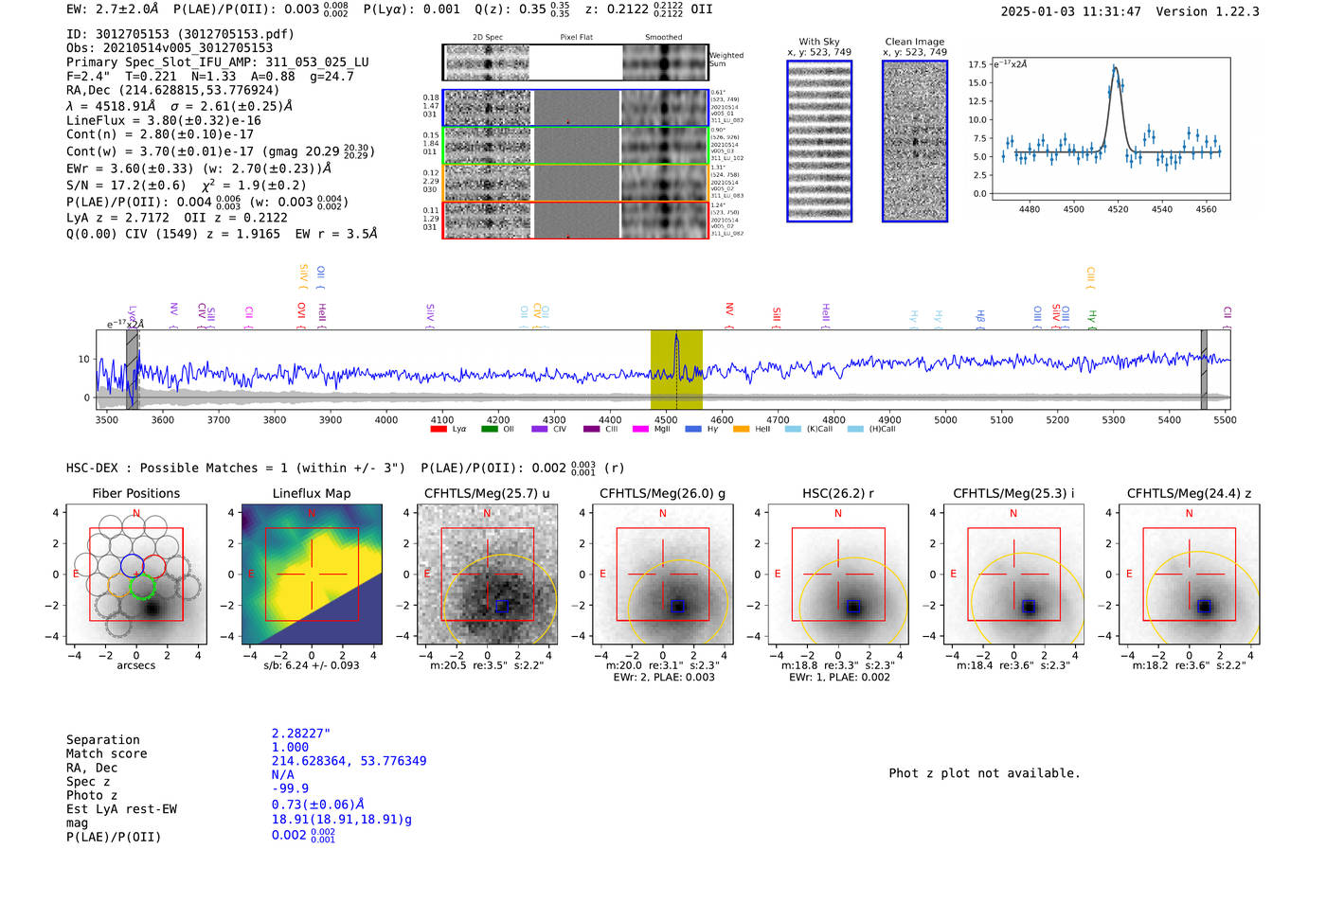Click the HSC-DEX Possible Matches heading

point(236,469)
